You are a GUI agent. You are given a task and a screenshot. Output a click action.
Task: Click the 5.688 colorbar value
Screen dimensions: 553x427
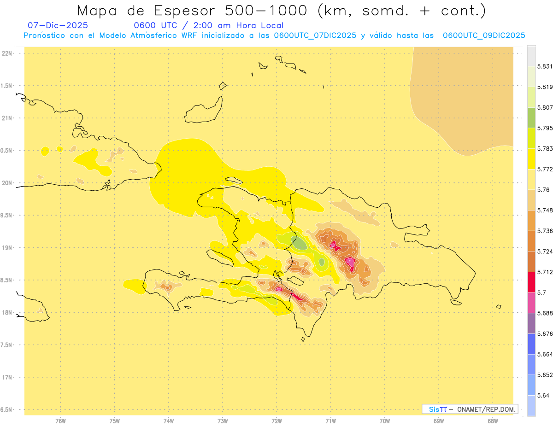tap(545, 313)
